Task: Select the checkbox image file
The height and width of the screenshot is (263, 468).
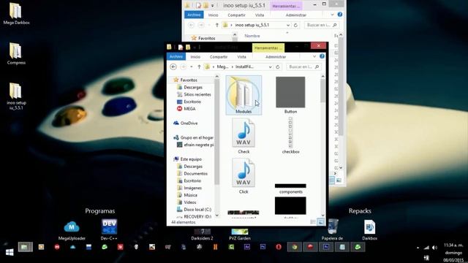Action: (x=290, y=135)
